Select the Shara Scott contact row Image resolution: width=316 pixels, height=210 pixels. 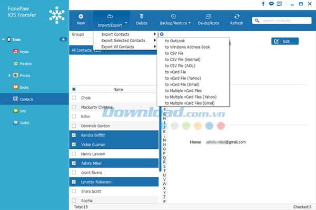click(x=114, y=191)
